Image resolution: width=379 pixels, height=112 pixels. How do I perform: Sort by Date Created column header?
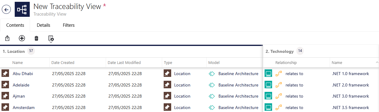coord(63,63)
